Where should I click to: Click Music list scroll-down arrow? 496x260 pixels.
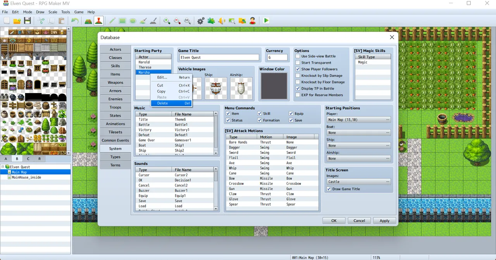pos(216,153)
